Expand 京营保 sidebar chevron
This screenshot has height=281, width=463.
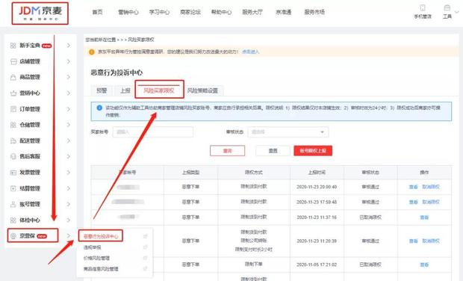(x=69, y=236)
